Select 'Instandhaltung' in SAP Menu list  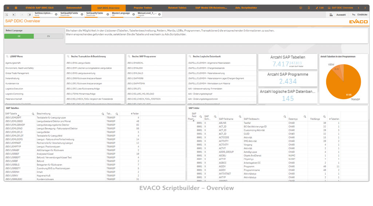click(34, 78)
